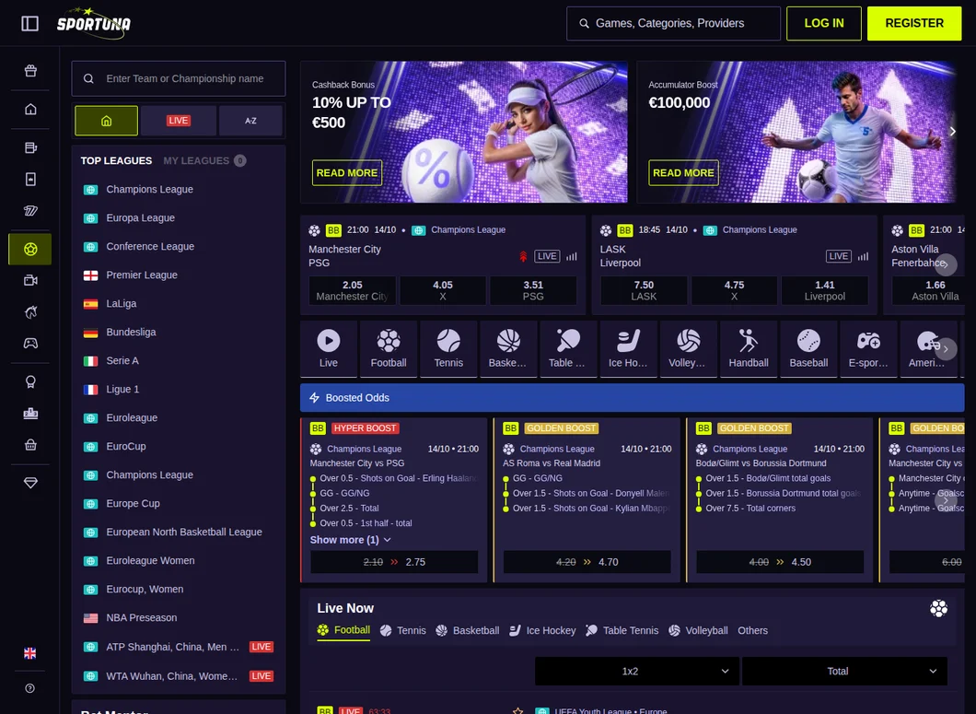
Task: Open the podium leaderboard icon in sidebar
Action: [29, 413]
